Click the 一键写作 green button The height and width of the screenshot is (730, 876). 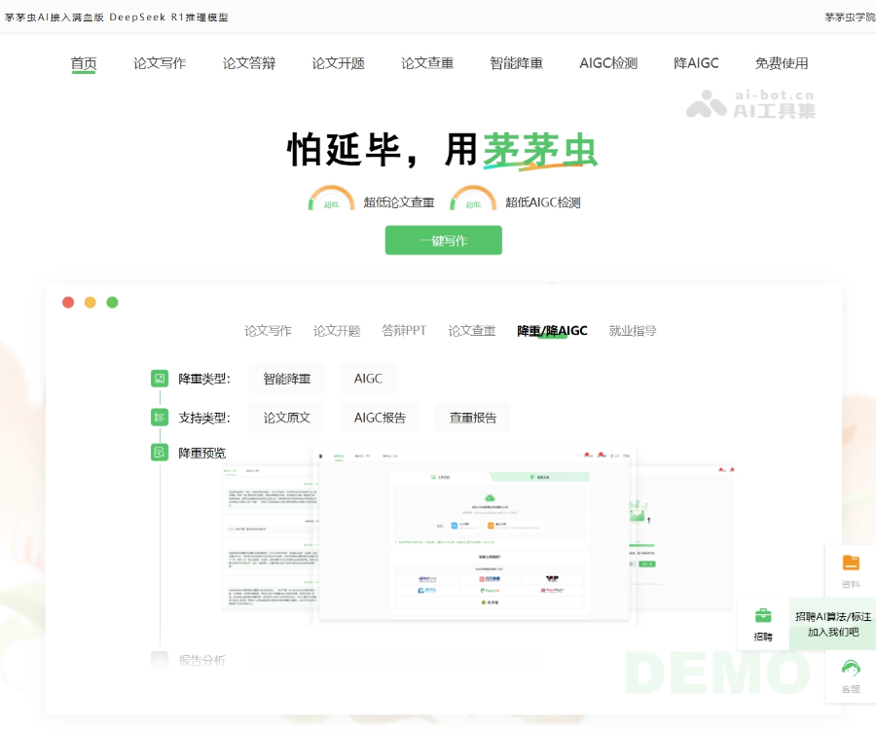(444, 240)
